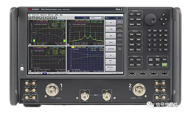Image resolution: width=184 pixels, height=113 pixels.
Task: Switch to the Noise softkey tab
Action: pyautogui.click(x=119, y=22)
